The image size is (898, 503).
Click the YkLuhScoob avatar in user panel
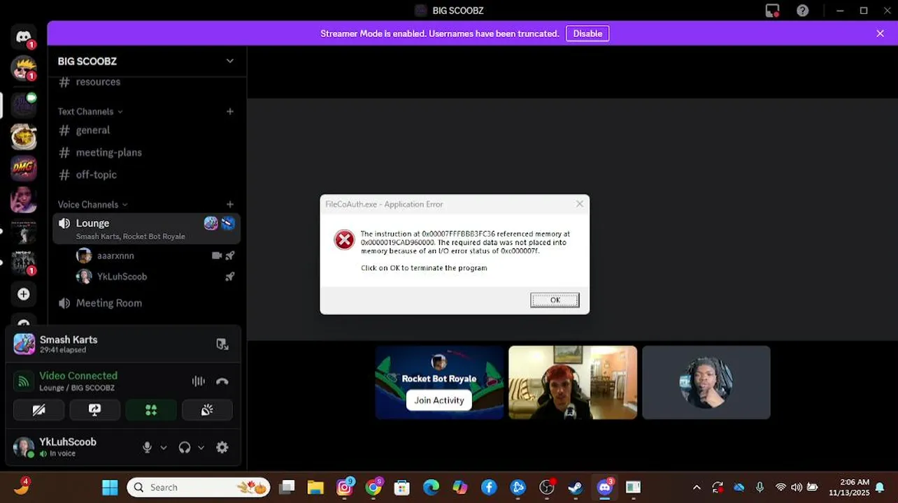point(24,447)
